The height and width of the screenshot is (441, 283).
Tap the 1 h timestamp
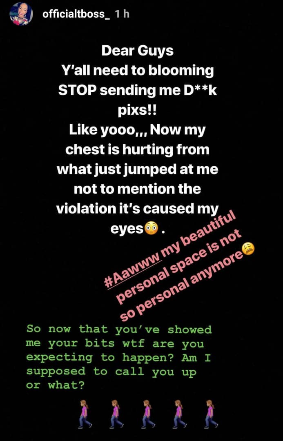click(x=123, y=14)
